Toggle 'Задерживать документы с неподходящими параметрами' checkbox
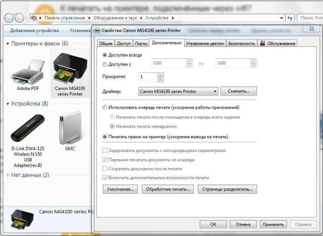This screenshot has width=323, height=236. 105,150
